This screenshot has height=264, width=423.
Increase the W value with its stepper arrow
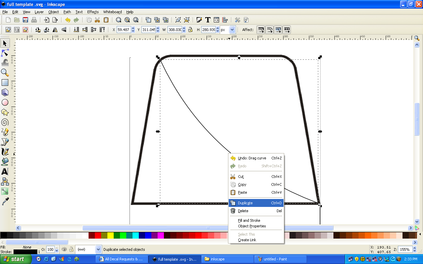pos(184,28)
